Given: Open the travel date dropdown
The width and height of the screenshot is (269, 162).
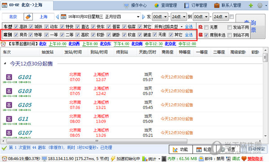Looking at the screenshot, I should click(138, 17).
